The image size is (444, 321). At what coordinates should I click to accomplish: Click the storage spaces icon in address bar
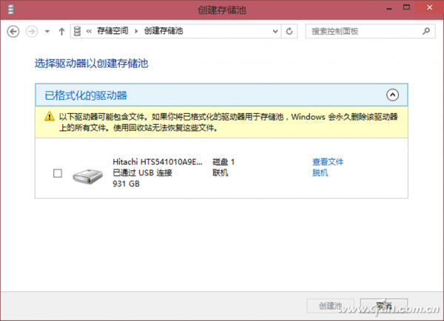tap(77, 31)
